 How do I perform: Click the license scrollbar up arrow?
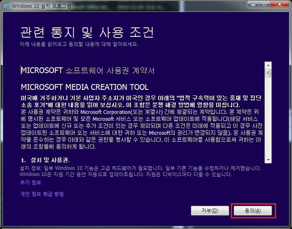pos(268,65)
